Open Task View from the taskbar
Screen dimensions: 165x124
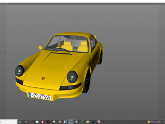point(26,122)
